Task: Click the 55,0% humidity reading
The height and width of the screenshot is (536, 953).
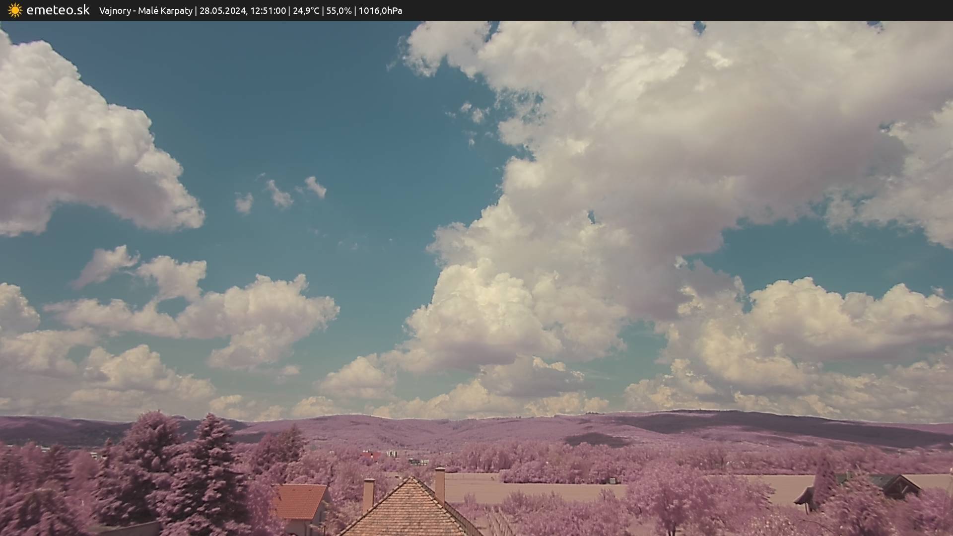Action: (x=339, y=11)
